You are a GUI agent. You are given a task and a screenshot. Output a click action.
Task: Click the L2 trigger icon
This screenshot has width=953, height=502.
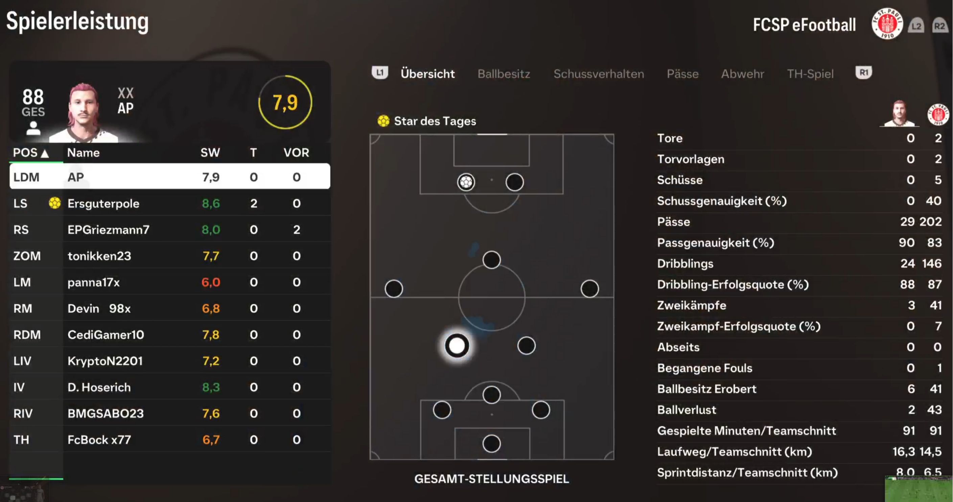pos(916,26)
